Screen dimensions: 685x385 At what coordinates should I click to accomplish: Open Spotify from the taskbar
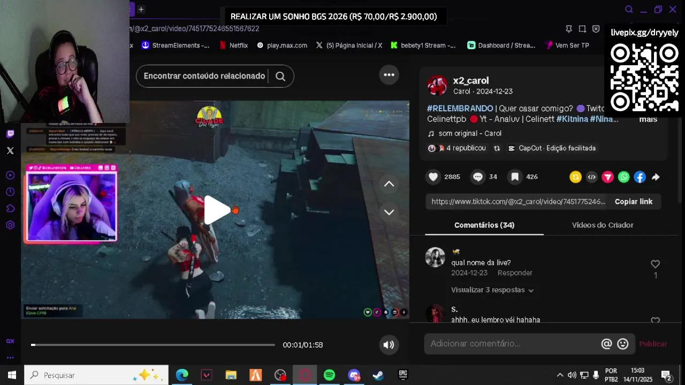coord(329,375)
